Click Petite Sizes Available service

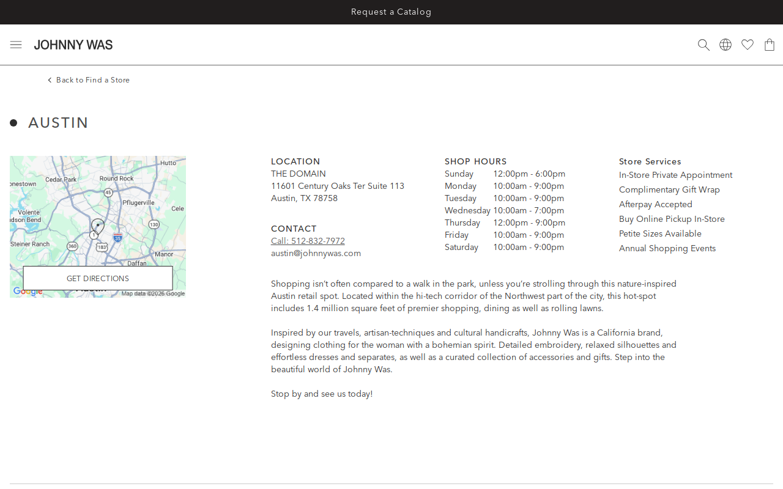tap(660, 234)
